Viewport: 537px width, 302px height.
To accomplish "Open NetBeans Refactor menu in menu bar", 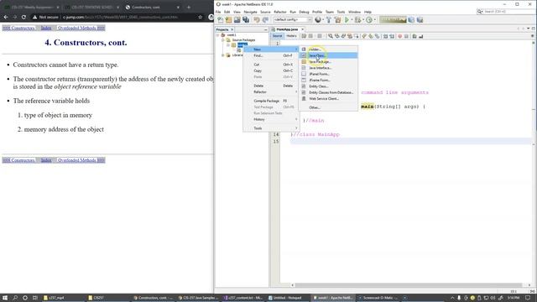I will coord(279,12).
